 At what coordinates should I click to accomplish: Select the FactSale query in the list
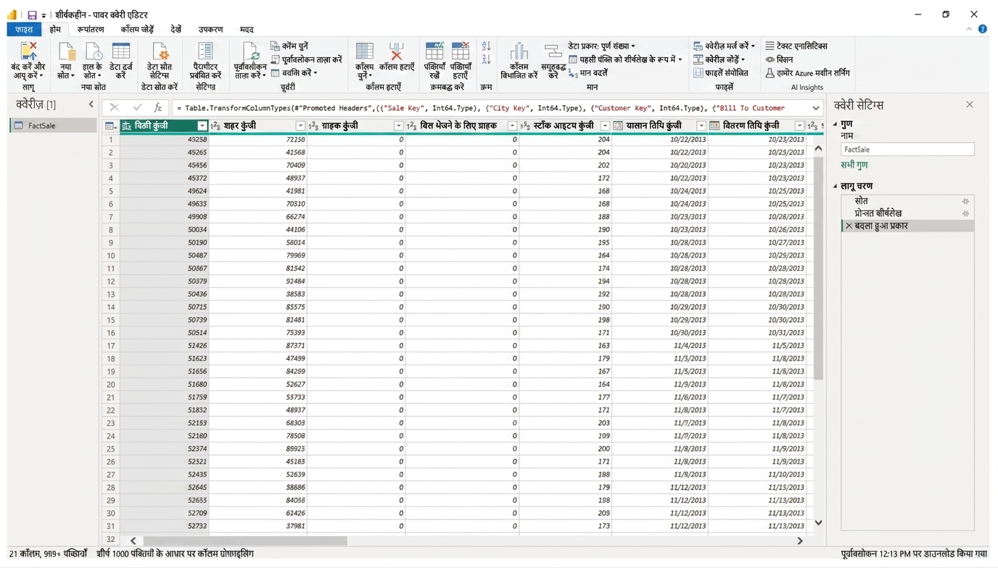click(53, 125)
